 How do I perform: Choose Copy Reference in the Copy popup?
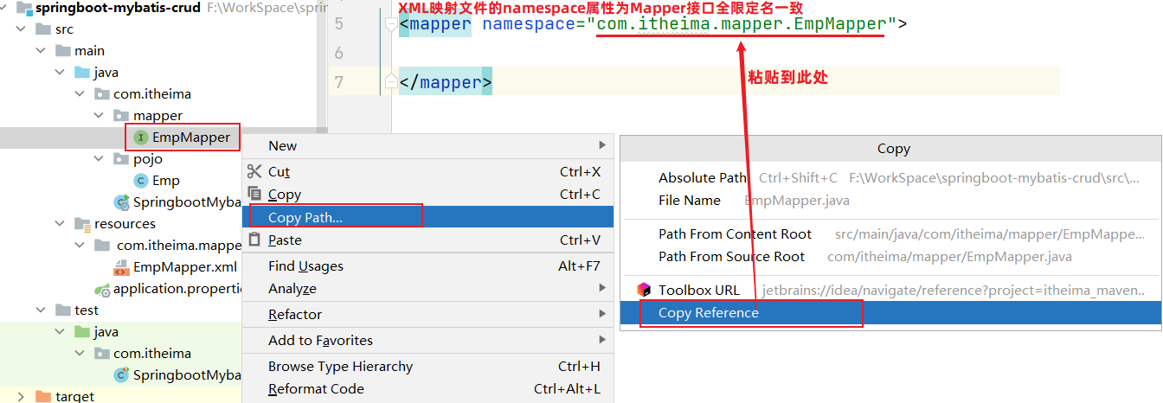(x=708, y=313)
